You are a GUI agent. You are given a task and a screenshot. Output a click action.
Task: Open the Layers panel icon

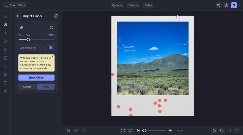(68, 131)
